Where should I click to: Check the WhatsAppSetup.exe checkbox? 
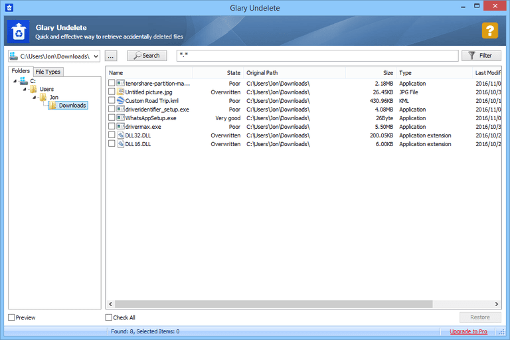(x=112, y=118)
